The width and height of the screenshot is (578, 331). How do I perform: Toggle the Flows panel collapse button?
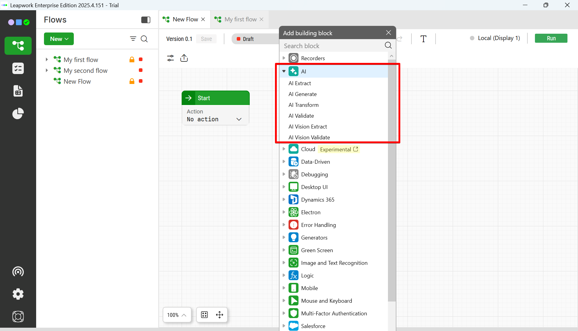146,20
